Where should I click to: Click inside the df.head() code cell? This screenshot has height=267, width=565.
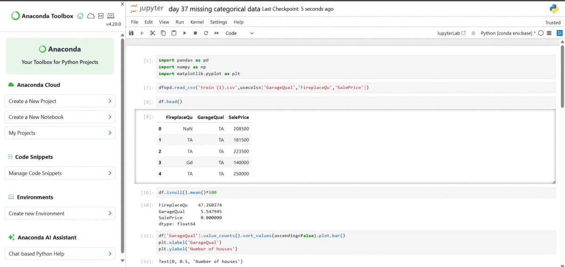355,101
